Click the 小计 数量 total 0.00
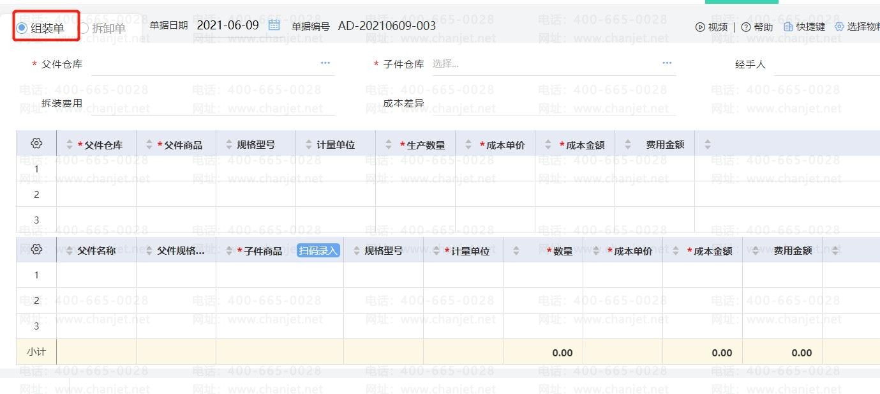The height and width of the screenshot is (394, 880). pyautogui.click(x=562, y=352)
